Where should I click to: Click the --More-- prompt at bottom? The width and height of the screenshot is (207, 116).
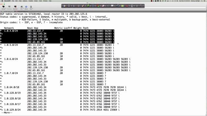click(7, 113)
